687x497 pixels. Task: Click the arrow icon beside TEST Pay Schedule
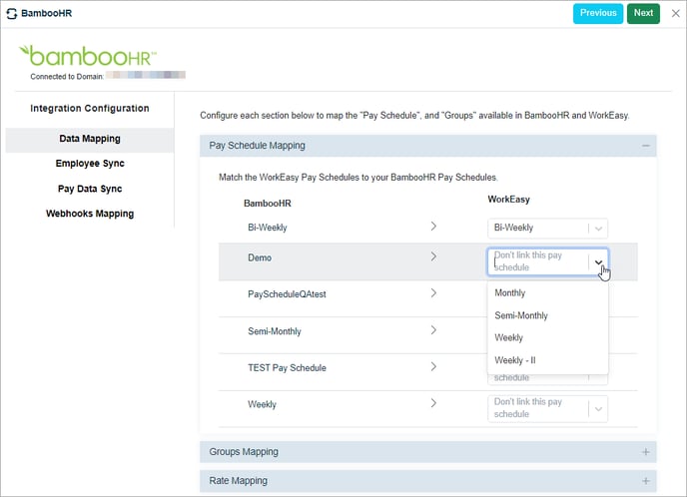pos(433,366)
